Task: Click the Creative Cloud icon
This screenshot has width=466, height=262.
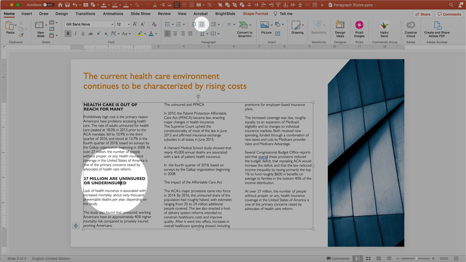Action: (x=411, y=28)
